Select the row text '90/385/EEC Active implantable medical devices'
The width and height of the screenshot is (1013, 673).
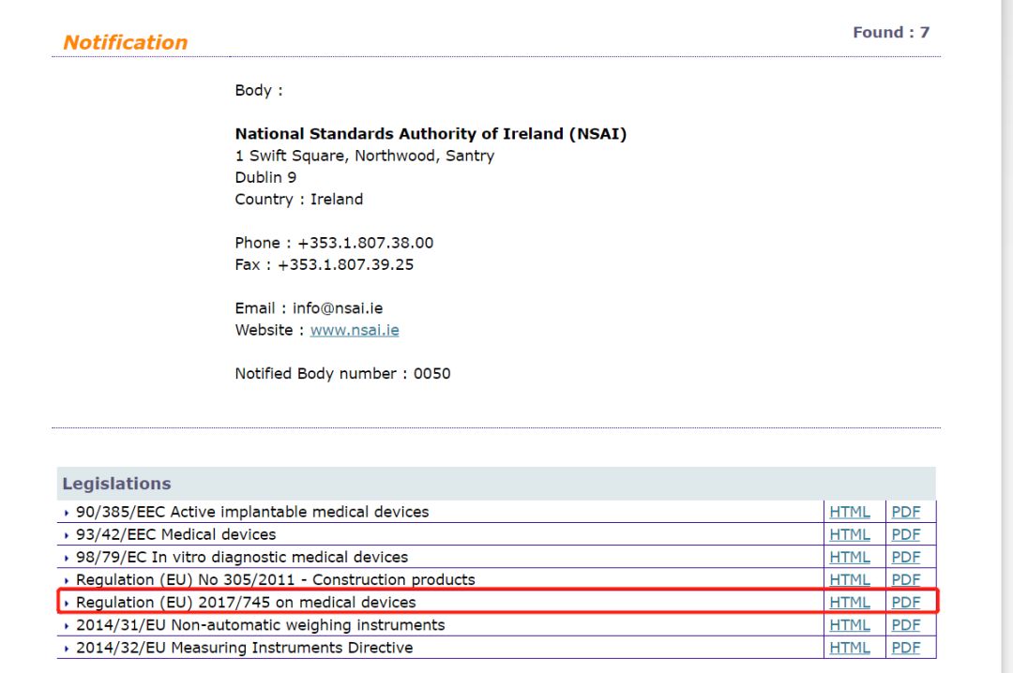tap(252, 512)
